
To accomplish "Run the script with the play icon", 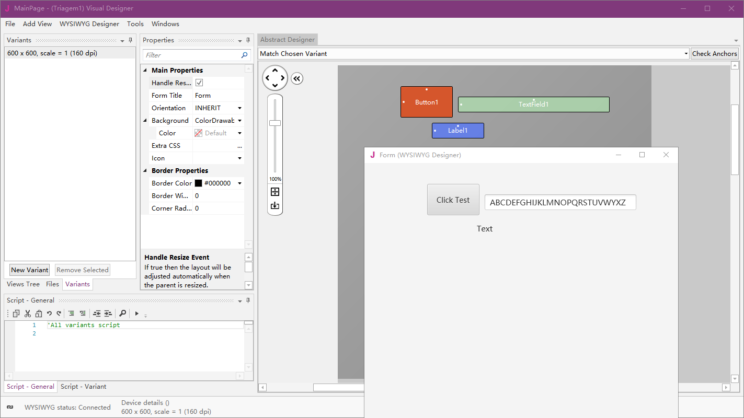I will pyautogui.click(x=136, y=313).
